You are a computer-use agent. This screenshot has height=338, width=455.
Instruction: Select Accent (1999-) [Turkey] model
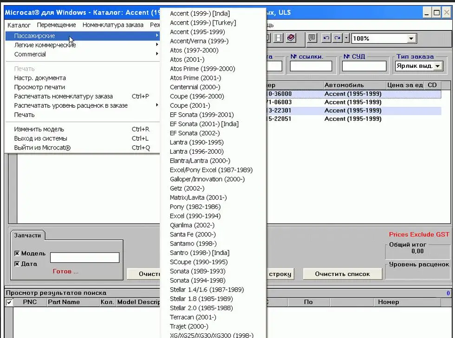pos(213,23)
